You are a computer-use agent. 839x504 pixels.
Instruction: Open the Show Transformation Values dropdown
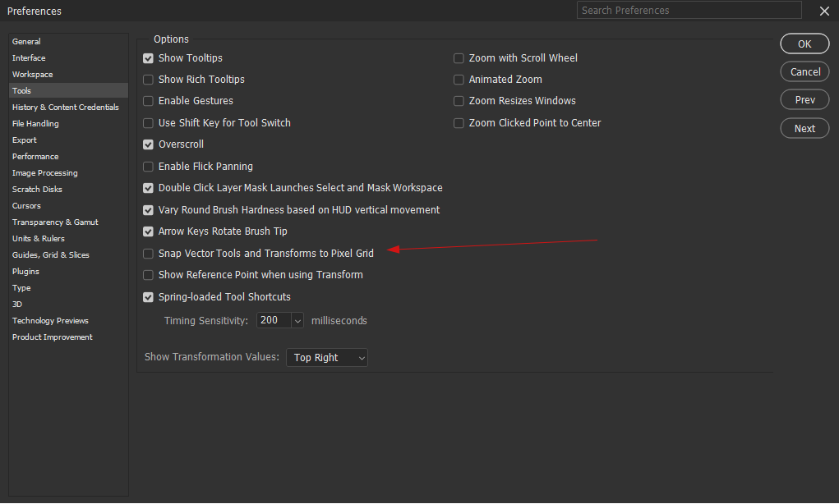pos(326,357)
